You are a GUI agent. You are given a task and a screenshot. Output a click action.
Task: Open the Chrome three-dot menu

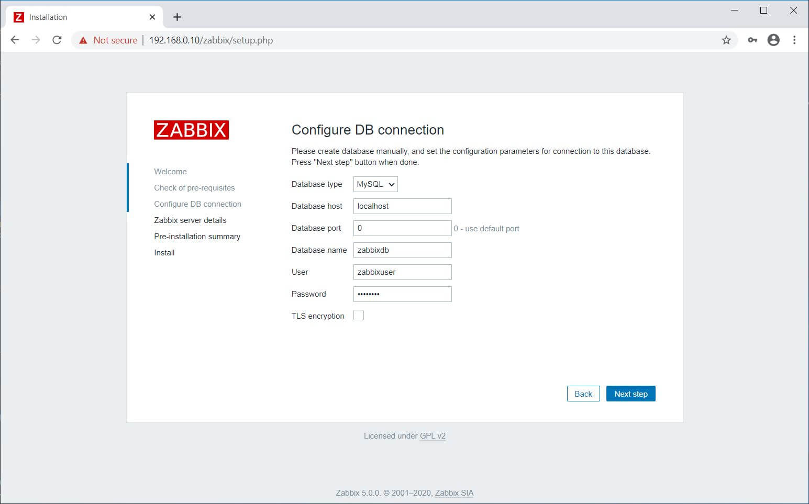(794, 40)
